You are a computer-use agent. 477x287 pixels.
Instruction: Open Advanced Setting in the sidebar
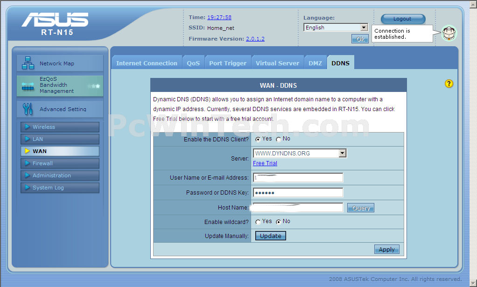(60, 109)
